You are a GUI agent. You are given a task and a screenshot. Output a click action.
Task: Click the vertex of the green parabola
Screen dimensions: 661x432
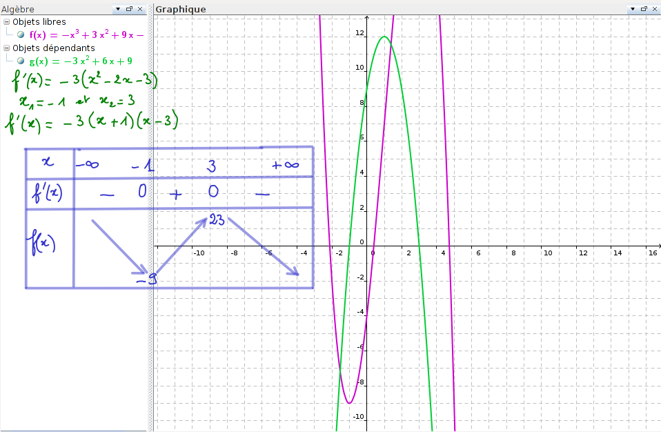[384, 37]
